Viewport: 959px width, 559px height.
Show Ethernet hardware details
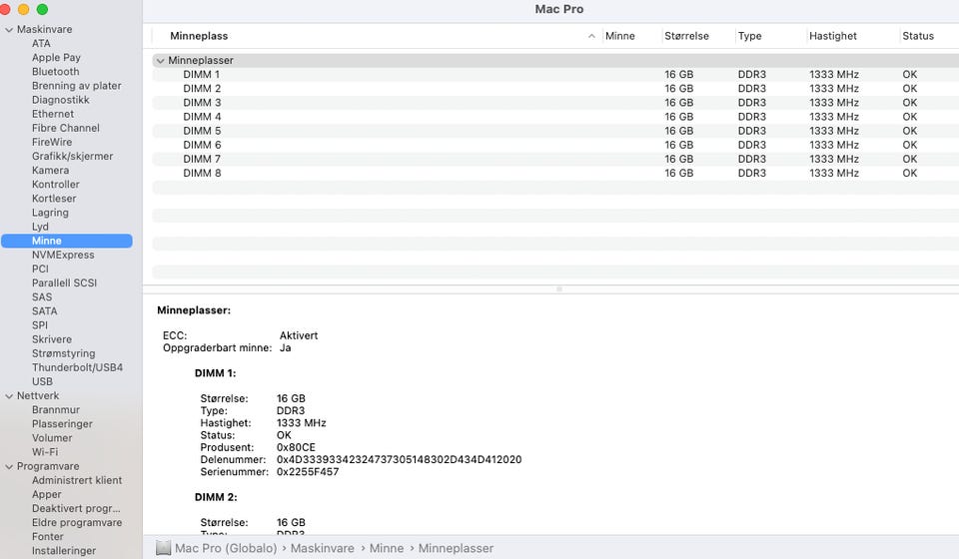pyautogui.click(x=53, y=114)
